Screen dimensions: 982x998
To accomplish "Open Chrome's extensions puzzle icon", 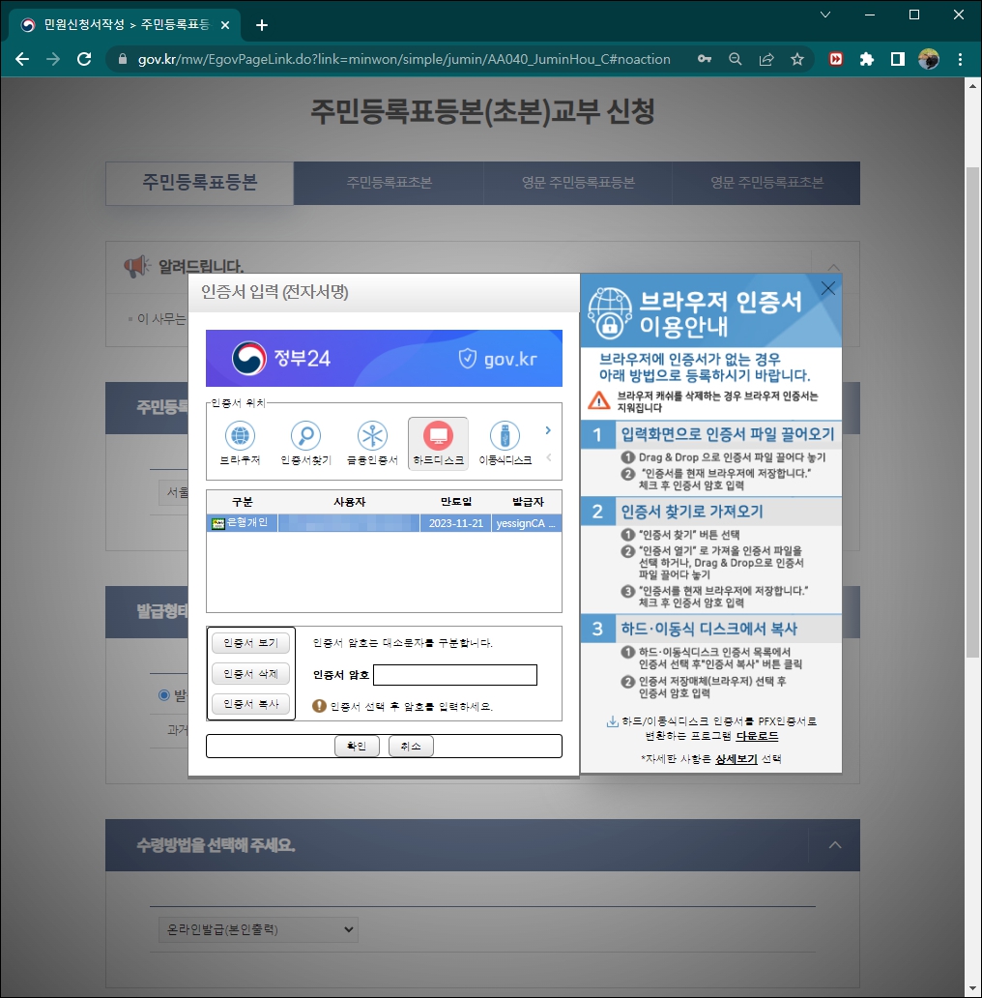I will coord(869,59).
